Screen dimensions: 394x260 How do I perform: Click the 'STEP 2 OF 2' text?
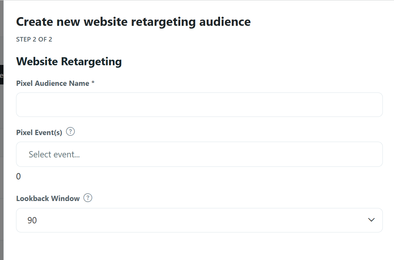[x=34, y=39]
